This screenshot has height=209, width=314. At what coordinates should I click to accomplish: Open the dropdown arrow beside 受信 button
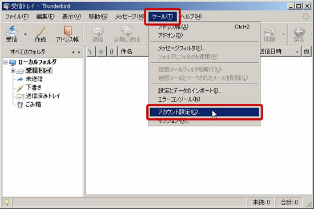[x=25, y=34]
